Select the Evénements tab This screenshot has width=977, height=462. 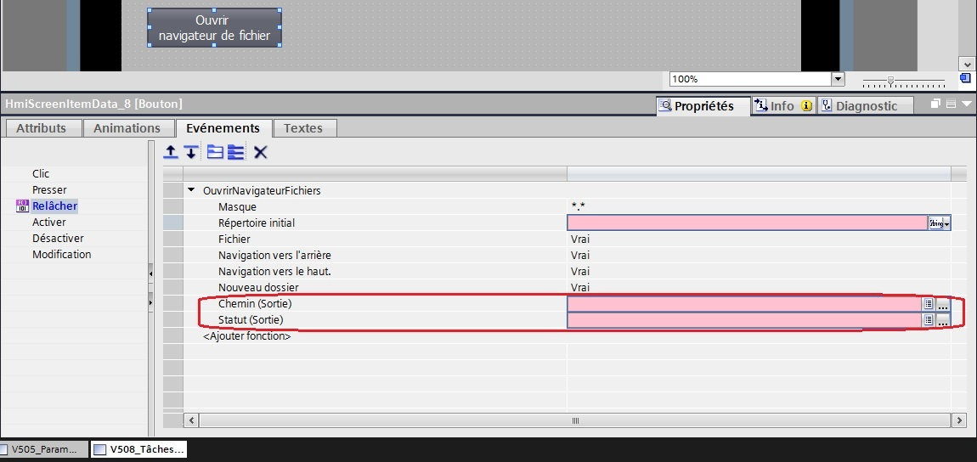pyautogui.click(x=223, y=128)
